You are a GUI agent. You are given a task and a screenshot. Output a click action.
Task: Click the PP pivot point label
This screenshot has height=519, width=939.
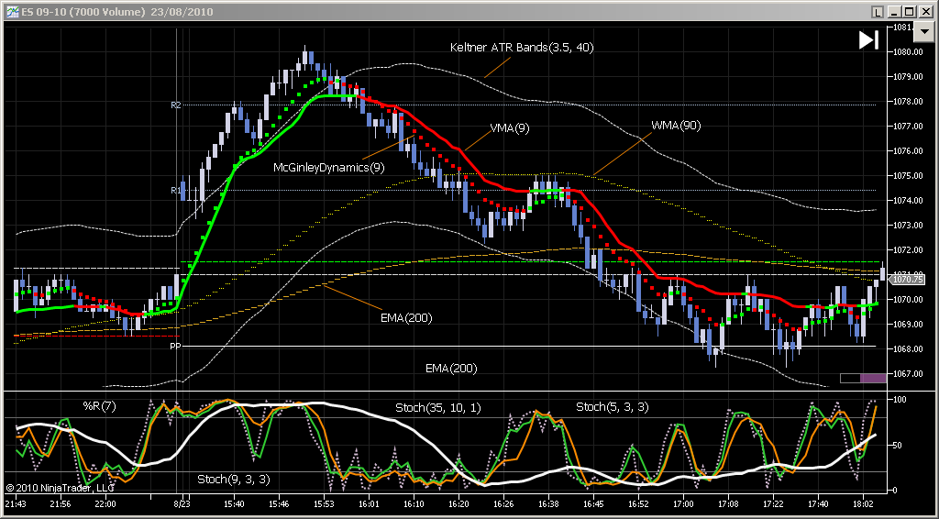coord(175,346)
